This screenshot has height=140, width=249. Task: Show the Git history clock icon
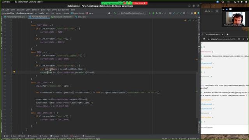pyautogui.click(x=184, y=13)
